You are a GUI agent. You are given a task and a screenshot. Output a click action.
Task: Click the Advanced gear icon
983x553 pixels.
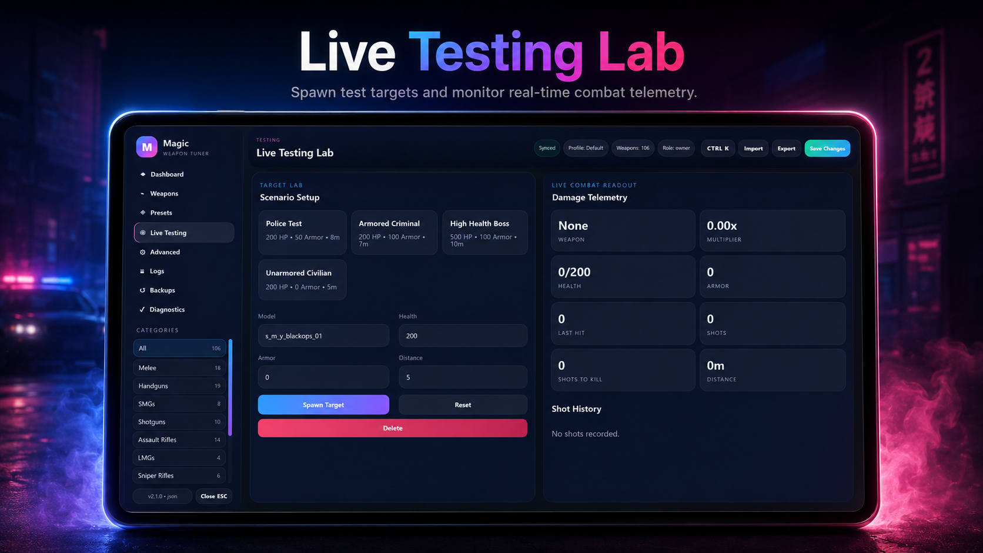(x=142, y=252)
